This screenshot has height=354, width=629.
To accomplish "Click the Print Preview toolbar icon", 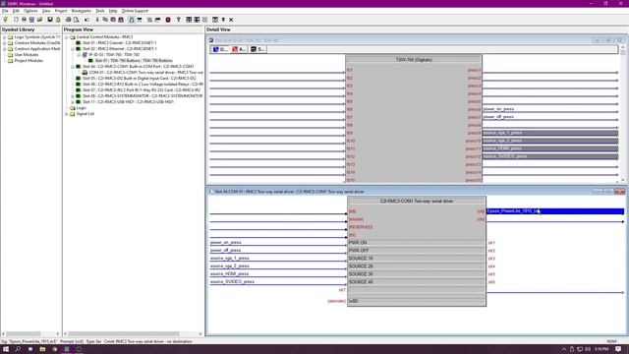I will 76,20.
